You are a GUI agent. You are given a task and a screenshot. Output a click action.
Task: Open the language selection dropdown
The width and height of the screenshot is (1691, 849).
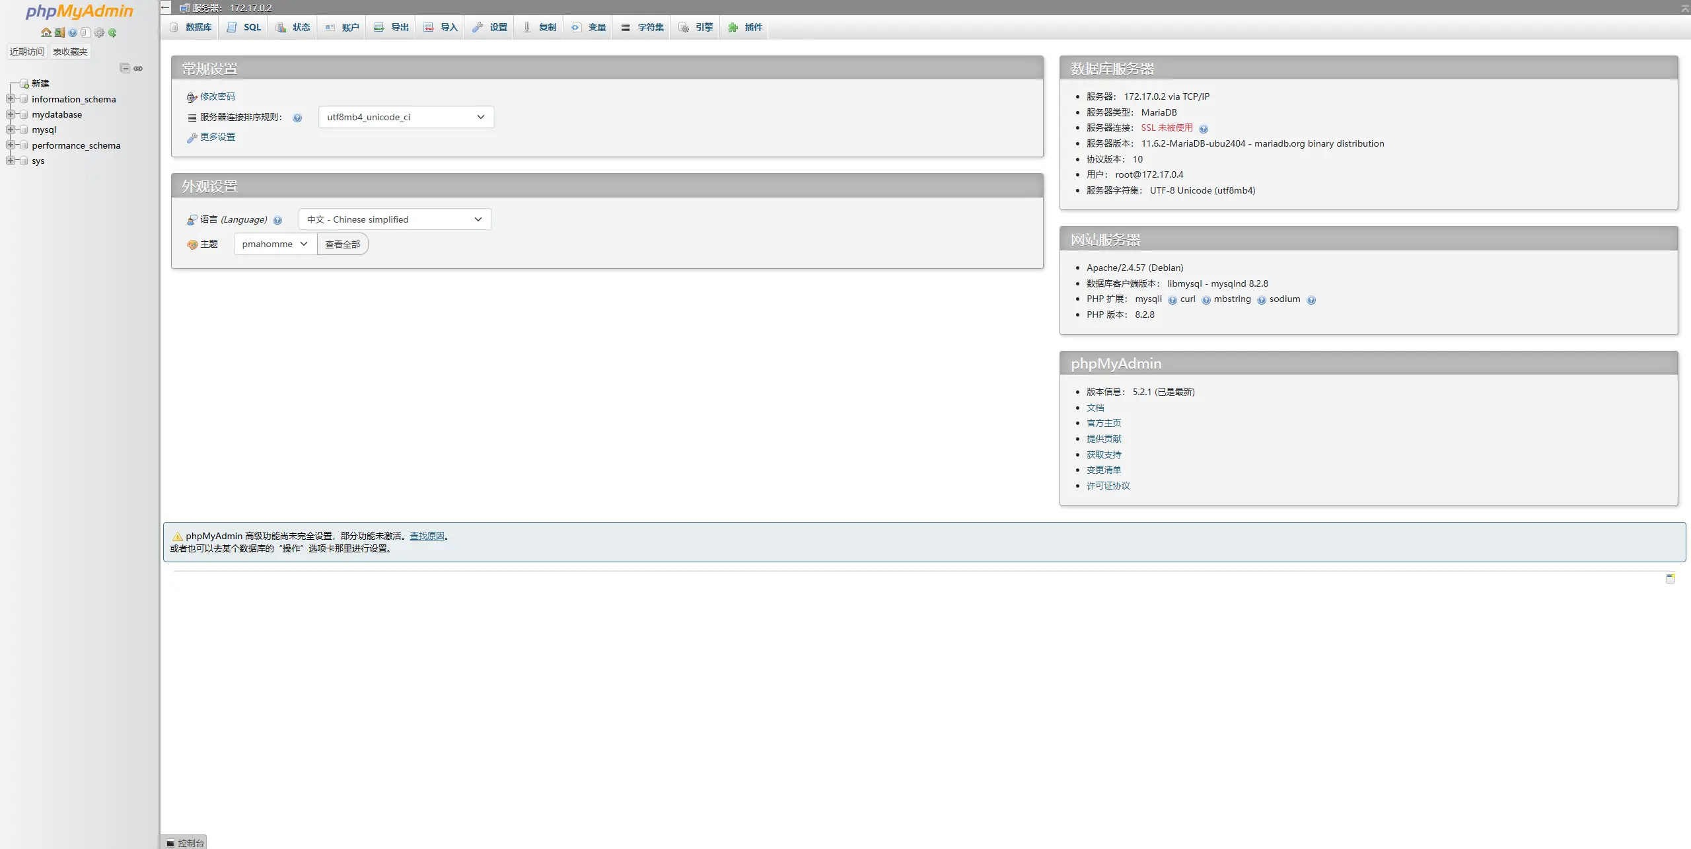[394, 219]
